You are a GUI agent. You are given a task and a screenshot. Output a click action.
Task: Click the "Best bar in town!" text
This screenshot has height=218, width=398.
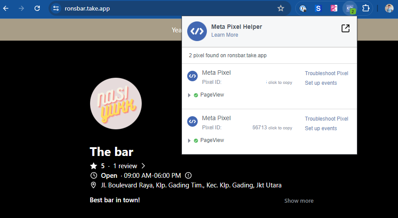coord(115,200)
